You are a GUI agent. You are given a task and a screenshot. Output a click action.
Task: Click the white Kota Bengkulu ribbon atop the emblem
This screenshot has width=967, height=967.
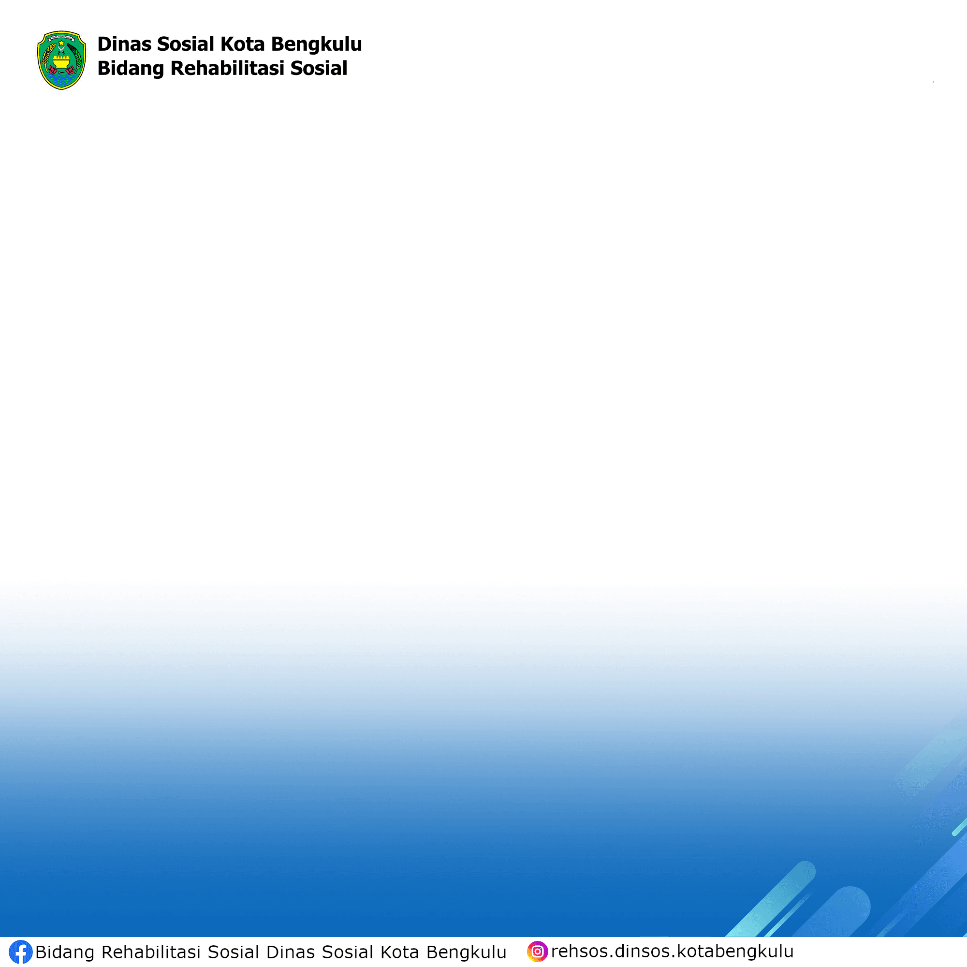pos(61,37)
